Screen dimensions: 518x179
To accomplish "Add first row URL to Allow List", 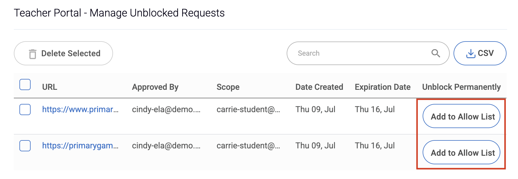I will click(x=461, y=116).
